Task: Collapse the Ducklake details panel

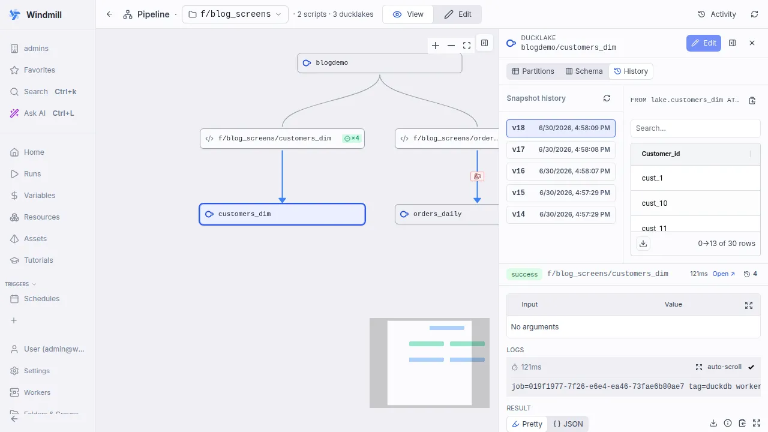Action: pos(732,43)
